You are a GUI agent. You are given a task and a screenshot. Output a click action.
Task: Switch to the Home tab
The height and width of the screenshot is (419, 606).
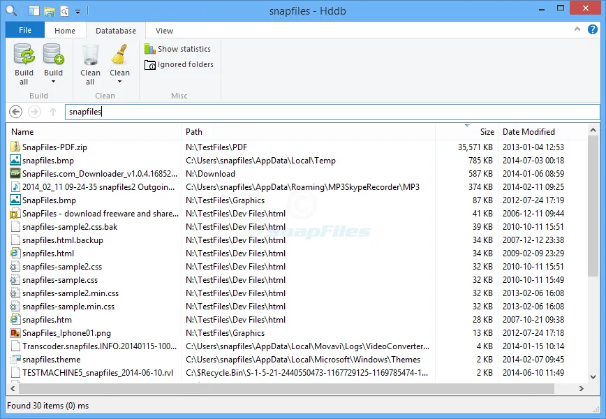[65, 31]
